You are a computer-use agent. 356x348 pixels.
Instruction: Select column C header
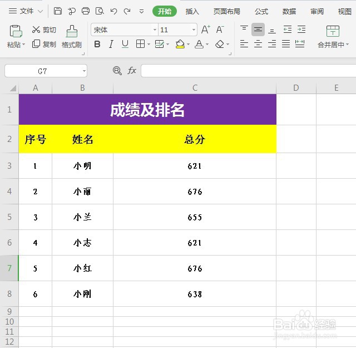195,88
